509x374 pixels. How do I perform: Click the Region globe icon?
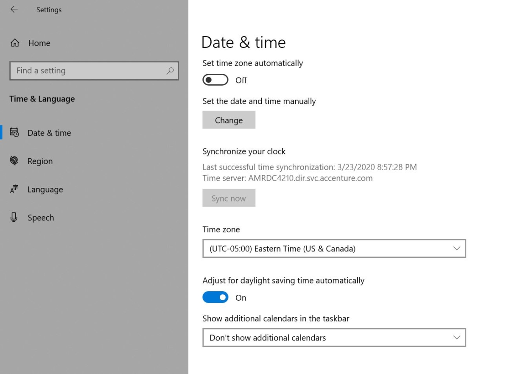point(14,161)
